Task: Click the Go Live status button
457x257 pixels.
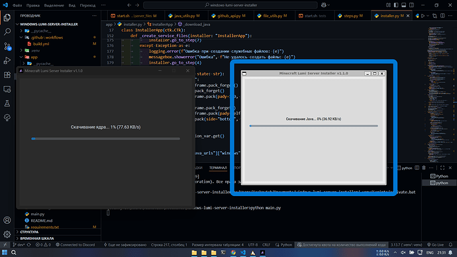Action: (x=435, y=245)
